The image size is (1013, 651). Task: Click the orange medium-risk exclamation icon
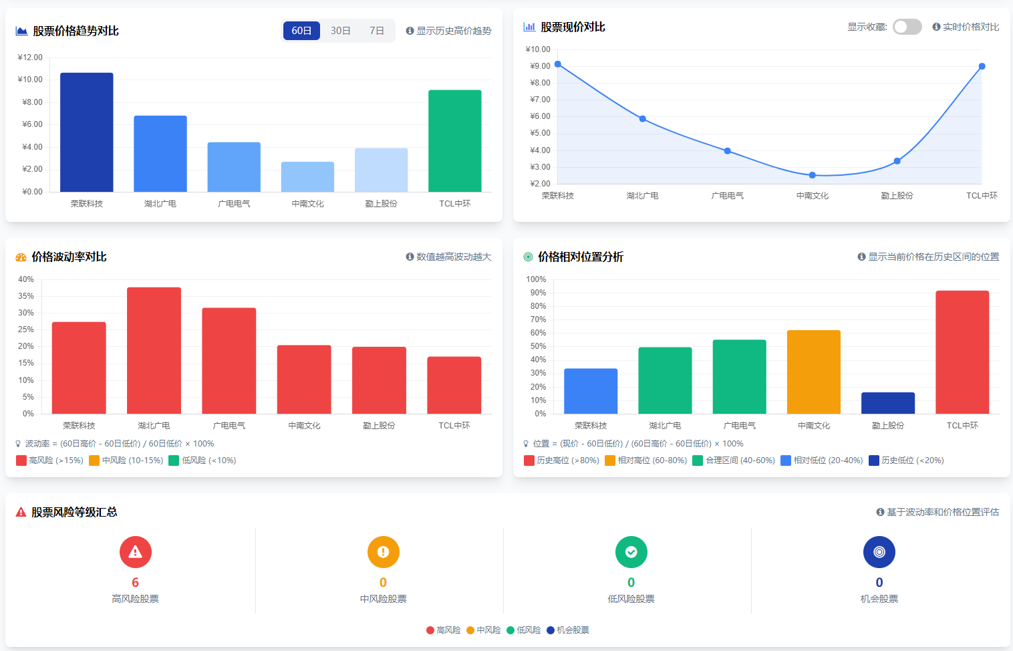click(383, 552)
